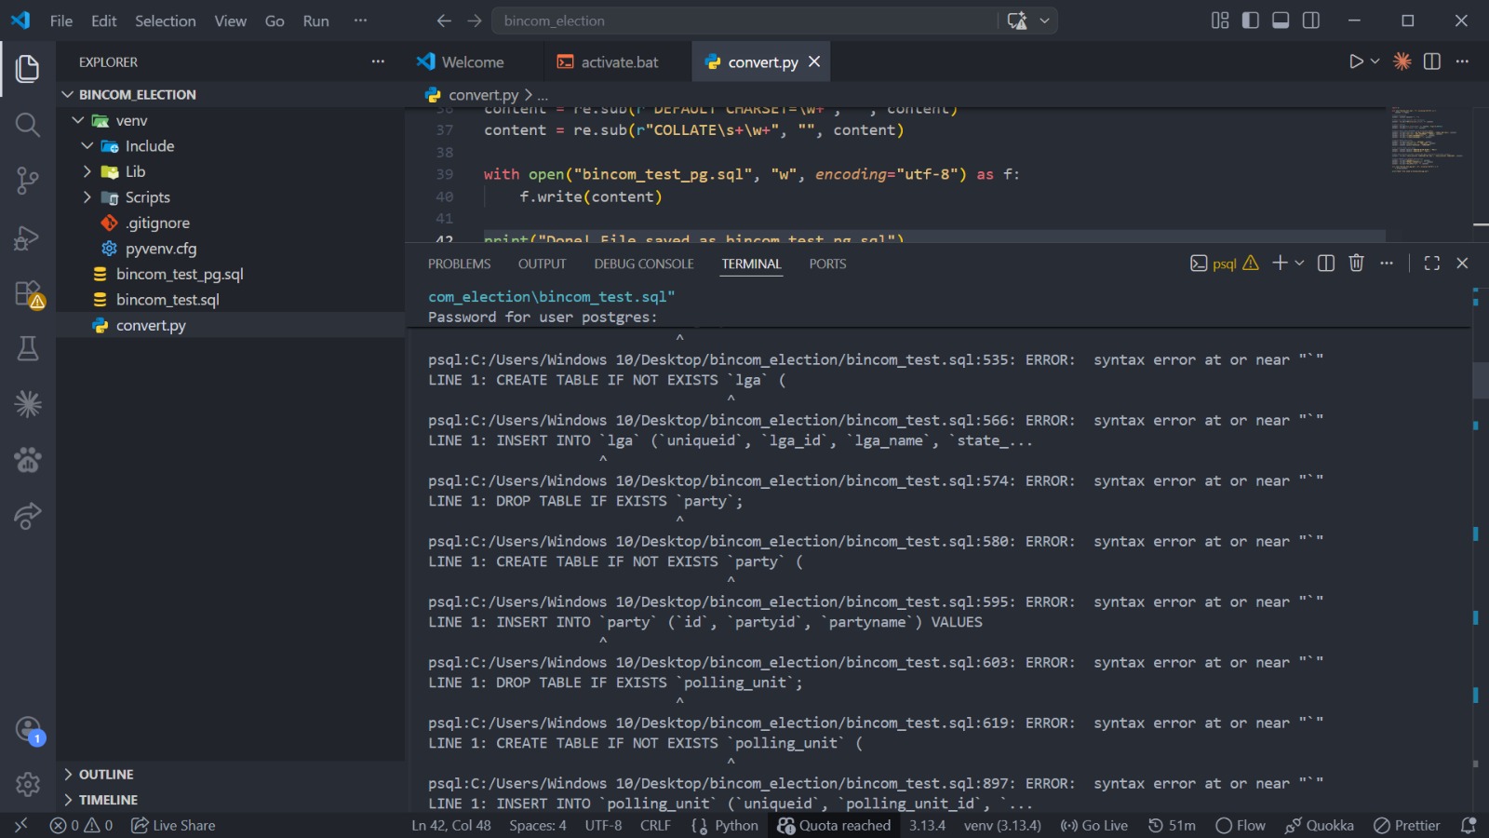The image size is (1489, 838).
Task: Toggle the secondary side bar
Action: [1311, 20]
